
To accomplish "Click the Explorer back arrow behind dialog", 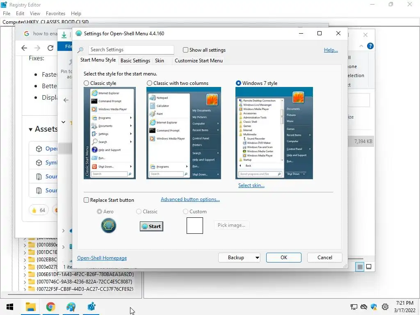I will (x=66, y=100).
